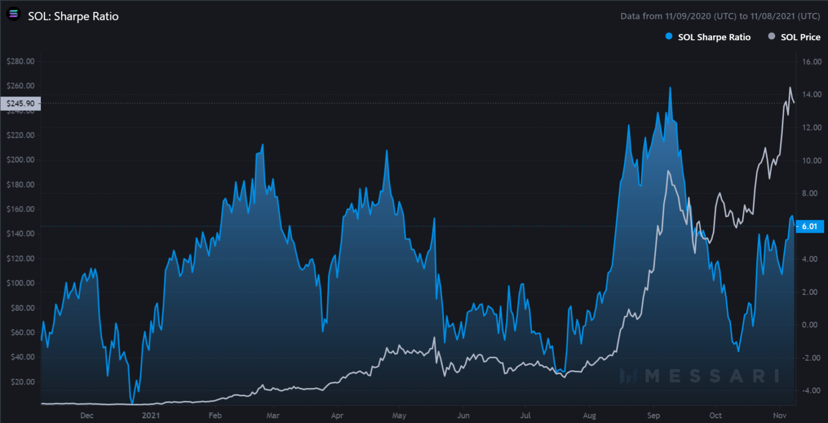The height and width of the screenshot is (423, 828).
Task: Toggle the SOL Price series label
Action: click(x=801, y=37)
